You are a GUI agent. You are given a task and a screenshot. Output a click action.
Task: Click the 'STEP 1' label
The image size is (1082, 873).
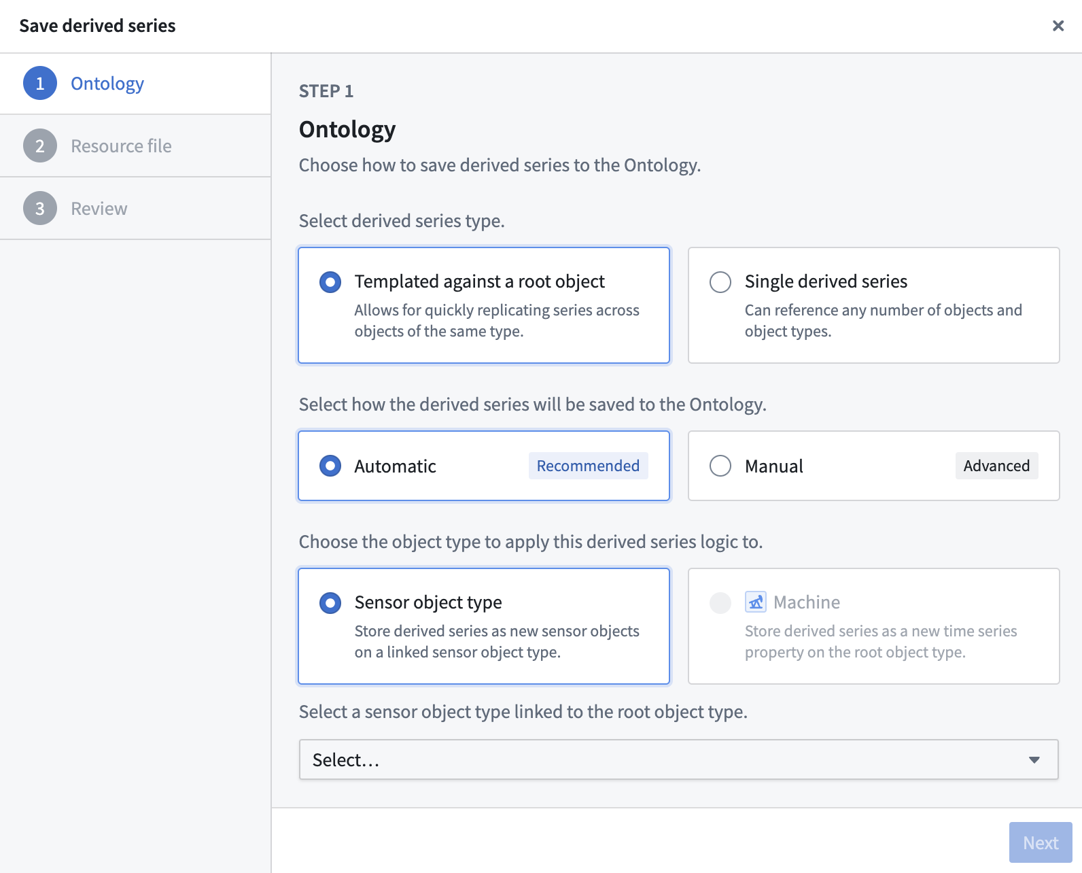click(326, 91)
